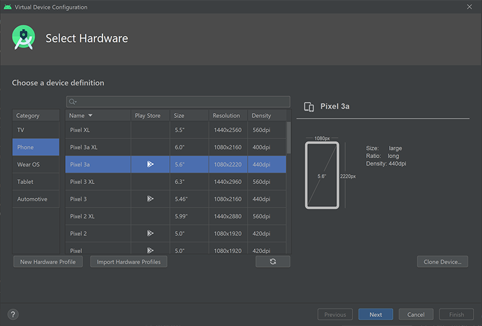Click the search magnifier icon in search field
Image resolution: width=482 pixels, height=326 pixels.
(x=72, y=102)
